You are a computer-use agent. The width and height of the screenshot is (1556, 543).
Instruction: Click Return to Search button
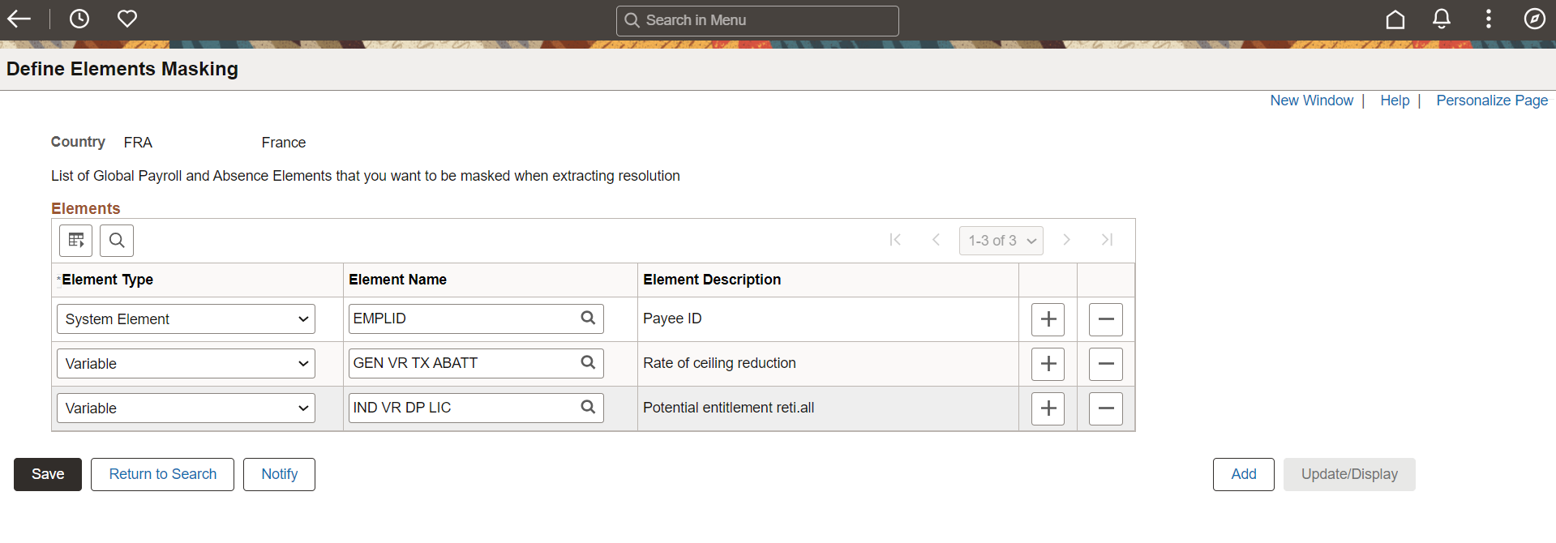click(x=162, y=474)
